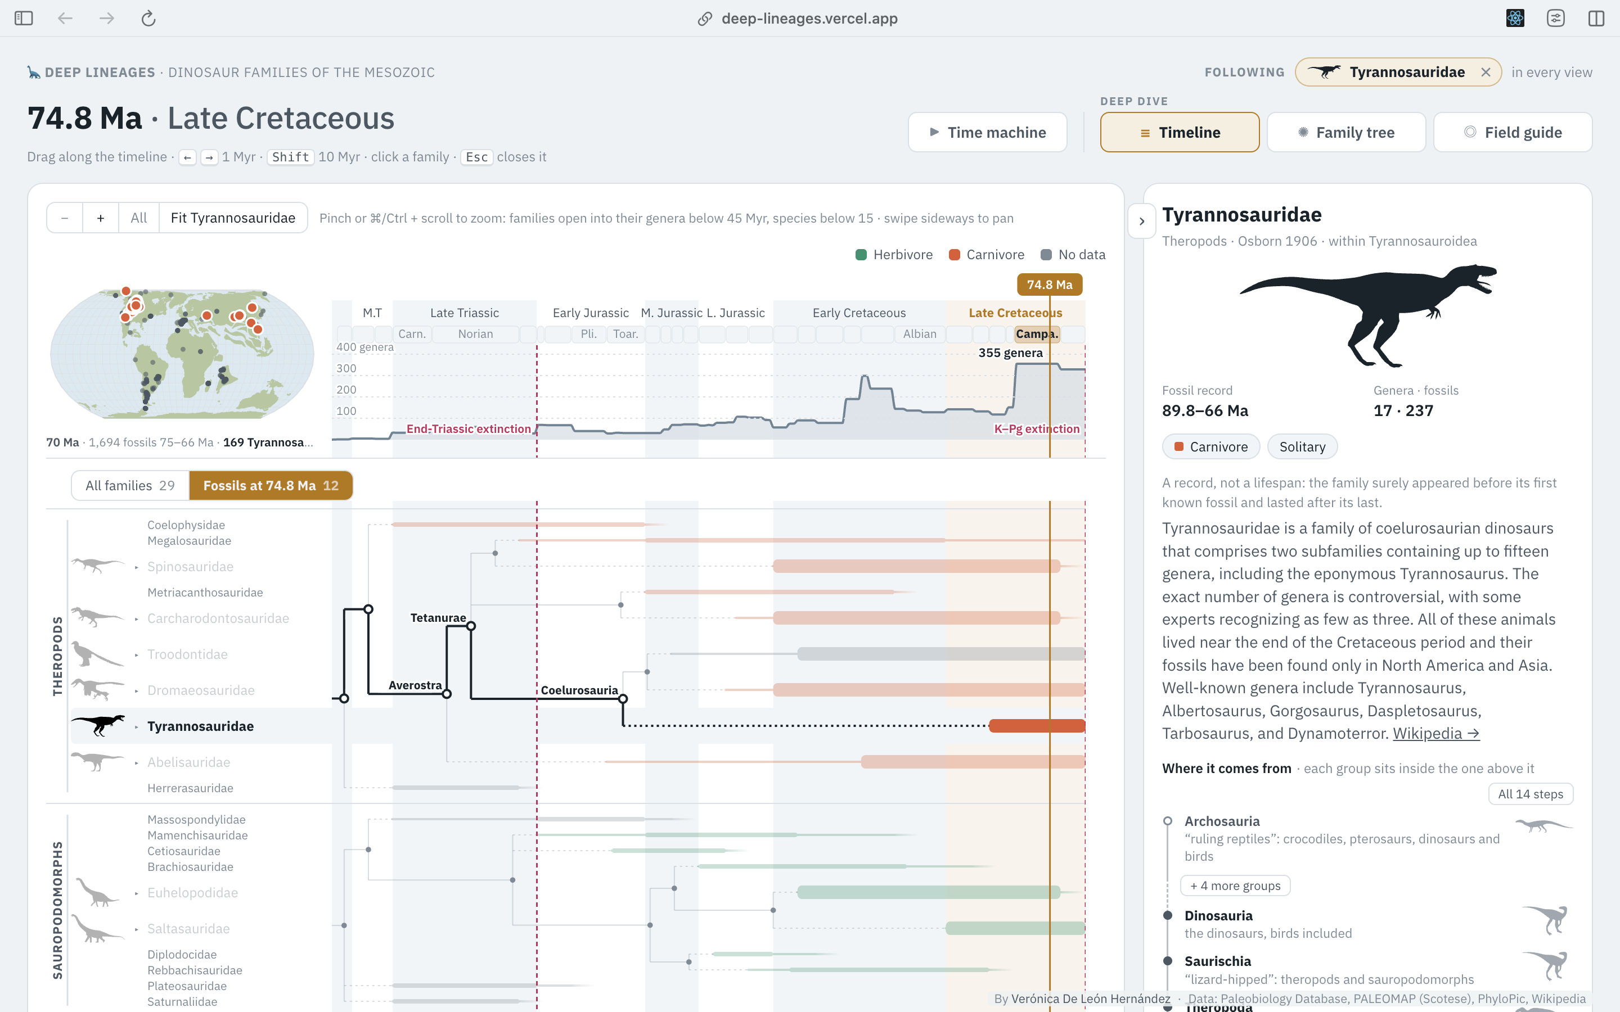This screenshot has height=1012, width=1620.
Task: Toggle the Carnivore diet tag
Action: (x=1210, y=447)
